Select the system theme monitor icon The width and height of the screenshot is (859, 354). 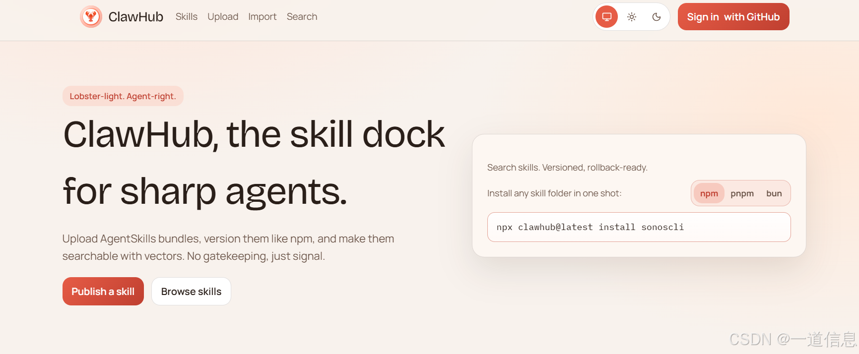click(x=606, y=17)
